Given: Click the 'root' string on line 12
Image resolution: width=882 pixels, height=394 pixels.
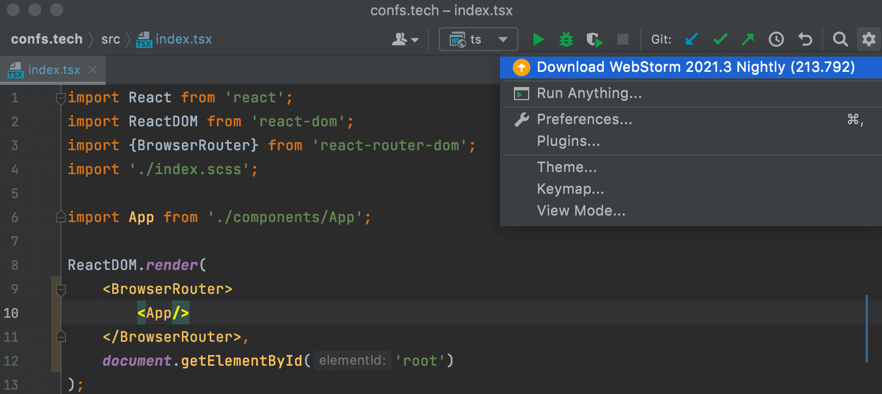Looking at the screenshot, I should pyautogui.click(x=420, y=361).
